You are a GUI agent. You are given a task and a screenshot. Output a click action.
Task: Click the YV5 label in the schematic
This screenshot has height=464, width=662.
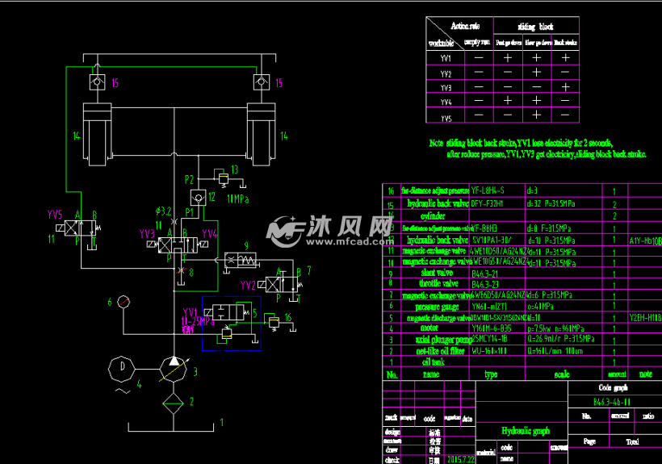click(55, 215)
